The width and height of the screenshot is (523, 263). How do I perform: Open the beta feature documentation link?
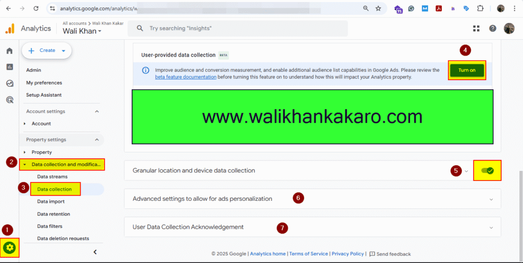tap(186, 77)
